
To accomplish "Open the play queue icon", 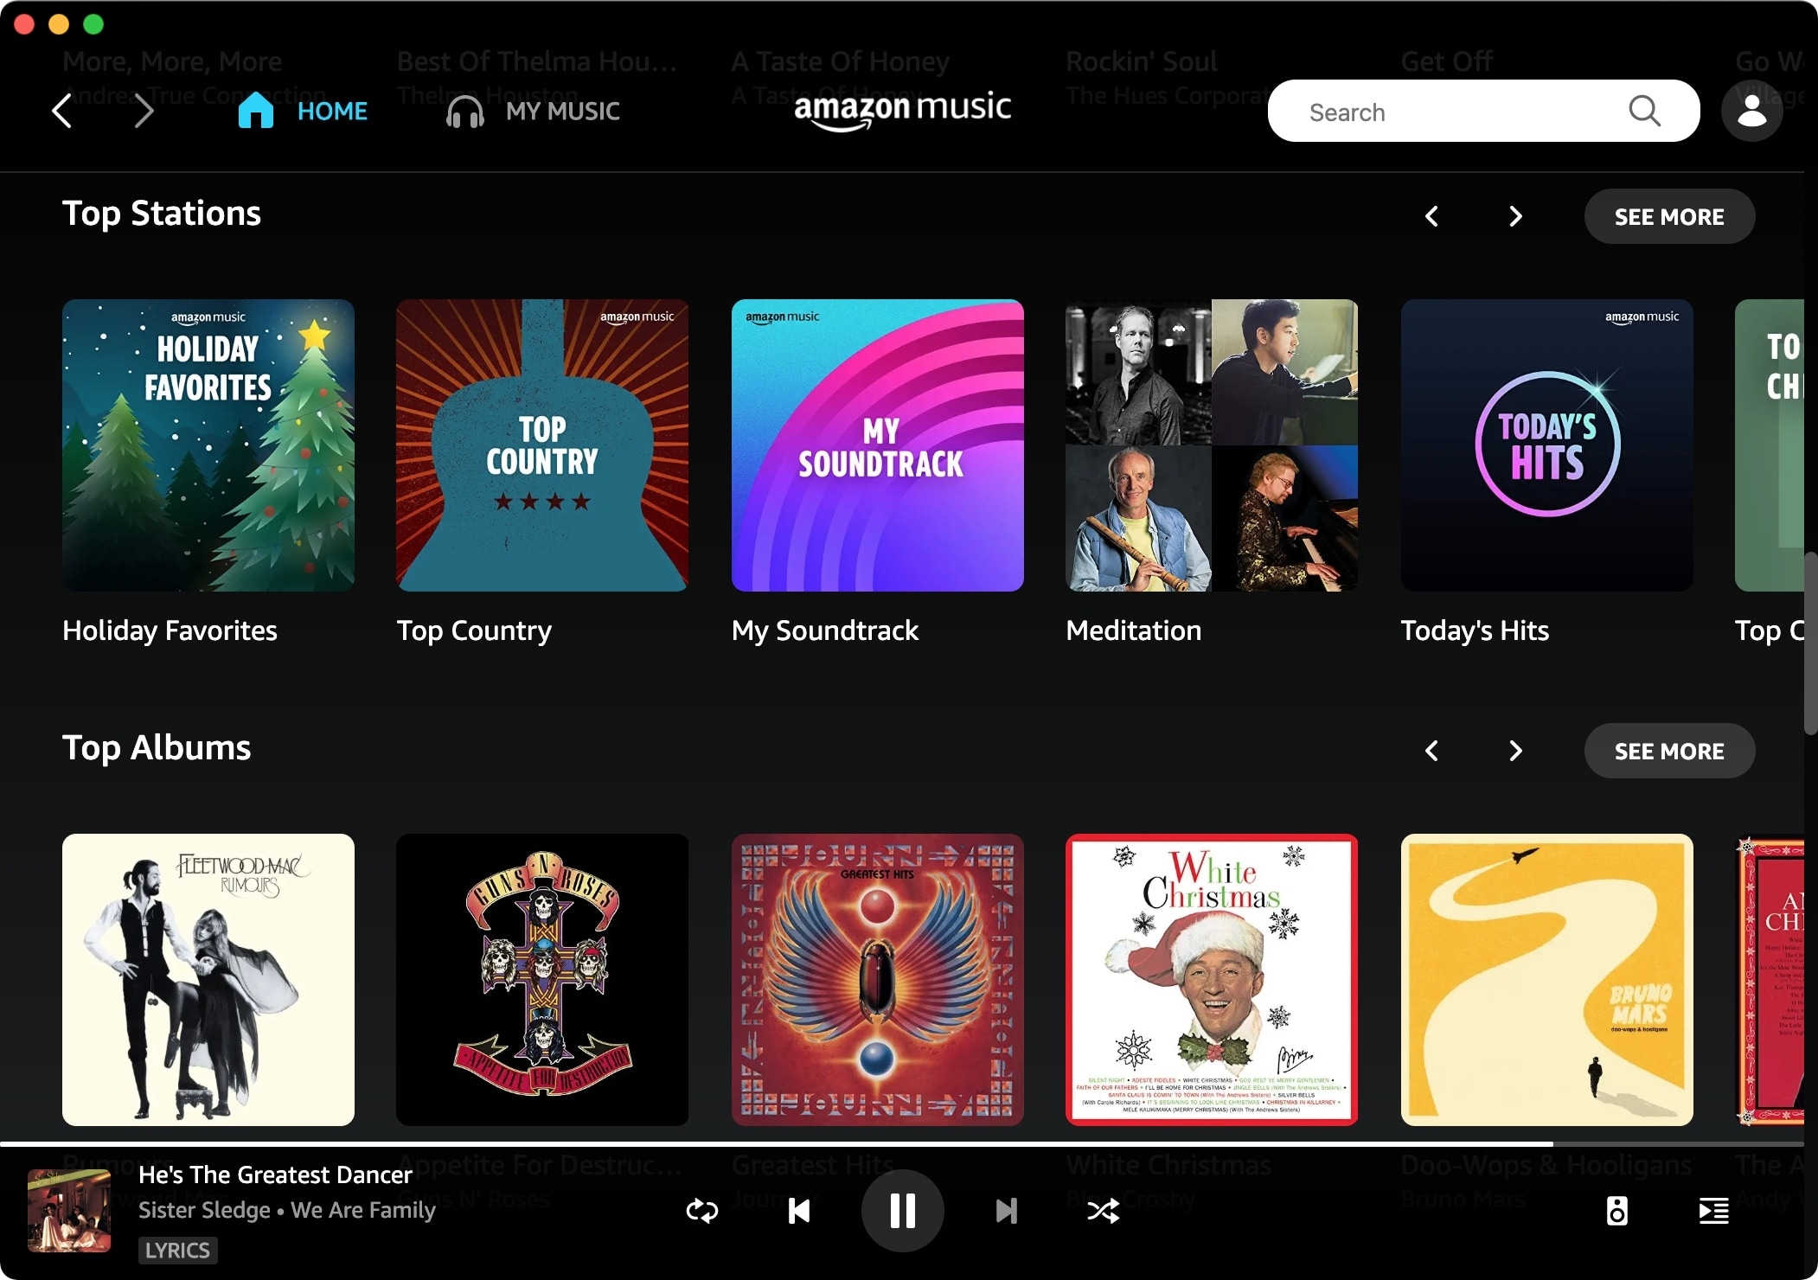I will tap(1713, 1211).
